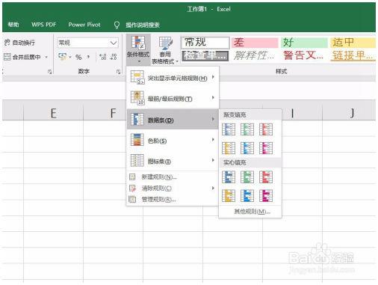The height and width of the screenshot is (285, 378).
Task: Decrease decimal places button
Action: [x=114, y=57]
